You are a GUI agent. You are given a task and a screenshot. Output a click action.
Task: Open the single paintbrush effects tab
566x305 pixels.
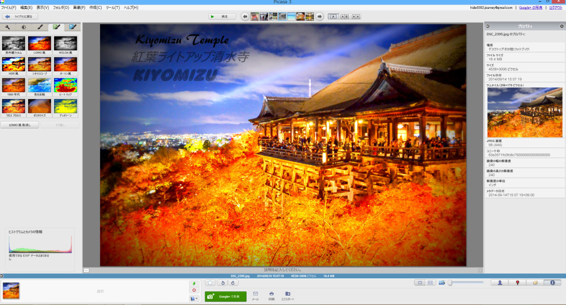coord(40,27)
